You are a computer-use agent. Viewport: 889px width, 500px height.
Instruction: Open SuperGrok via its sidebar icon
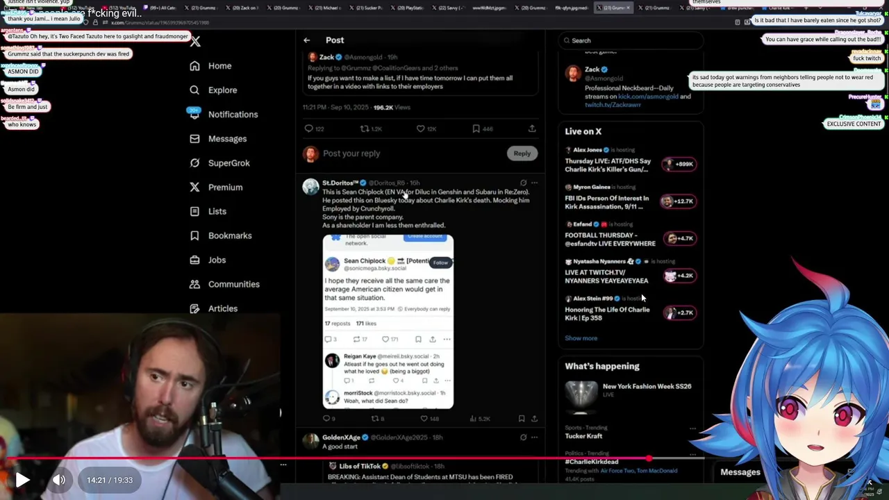click(194, 163)
